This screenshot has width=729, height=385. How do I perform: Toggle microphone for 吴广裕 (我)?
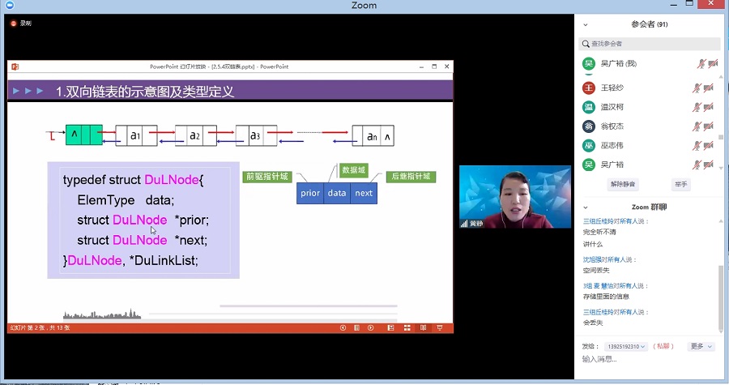point(700,63)
